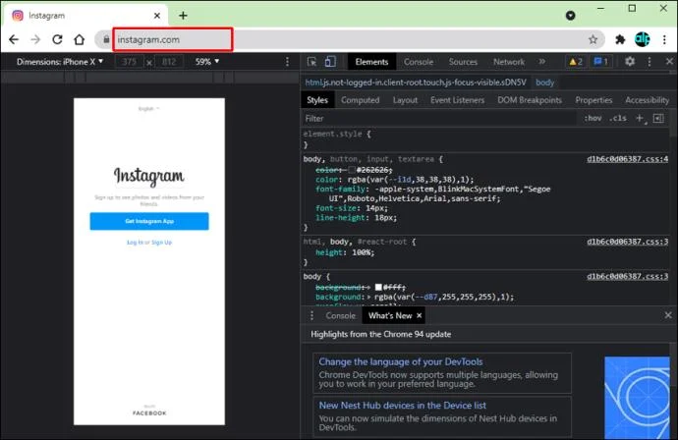Close the DevTools panel
Screen dimensions: 678x440
pos(669,62)
